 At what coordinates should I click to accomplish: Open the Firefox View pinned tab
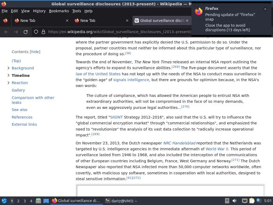[x=5, y=21]
